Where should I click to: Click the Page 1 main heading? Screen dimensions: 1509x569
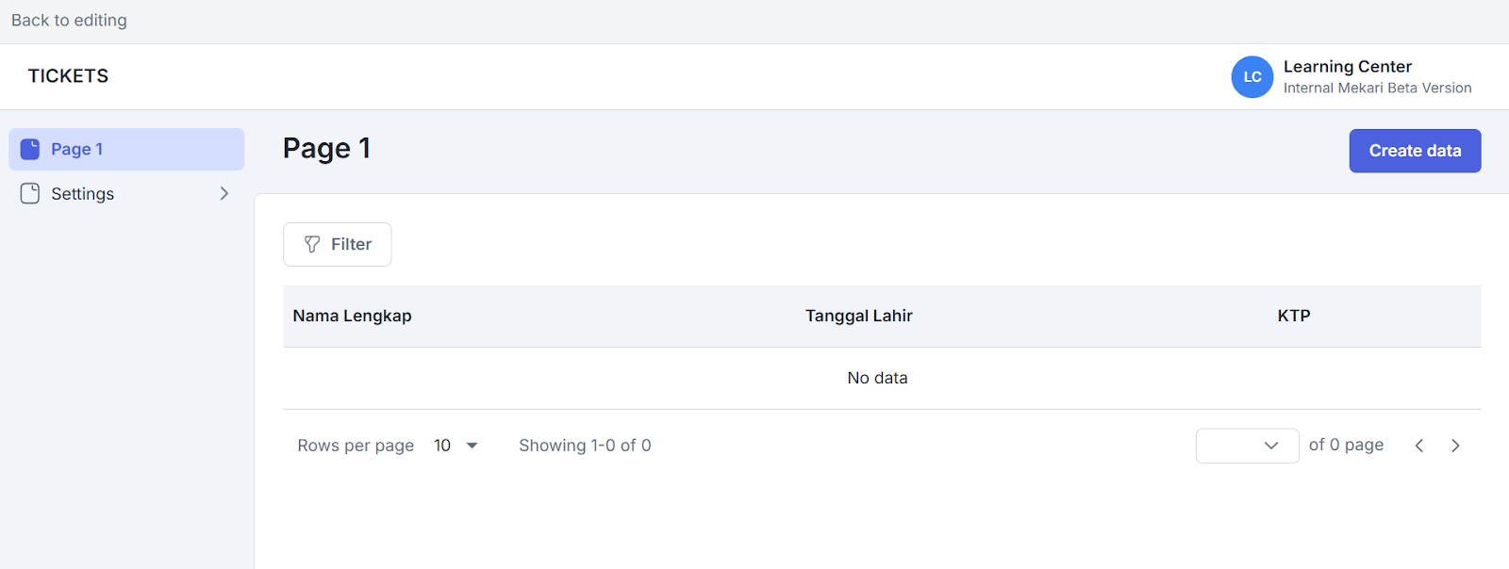pyautogui.click(x=326, y=149)
